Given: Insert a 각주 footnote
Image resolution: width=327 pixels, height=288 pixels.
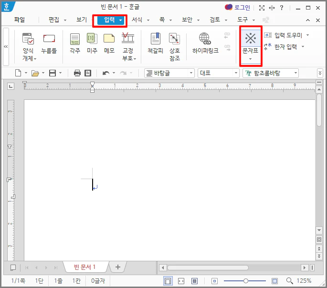Looking at the screenshot, I should pos(75,43).
